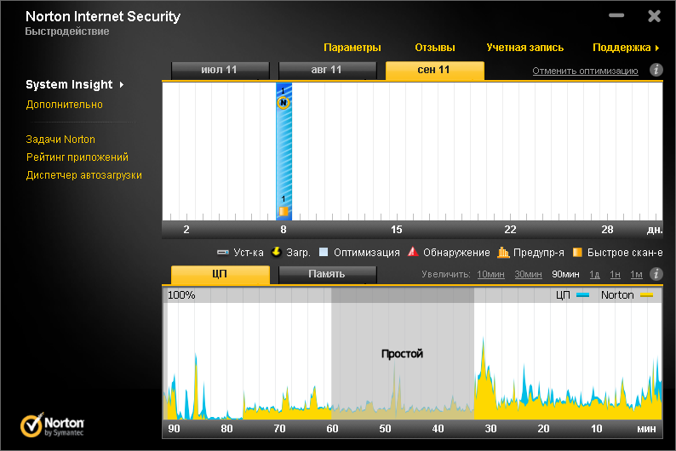The width and height of the screenshot is (676, 451).
Task: Switch to the июл 11 month tab
Action: click(x=220, y=71)
